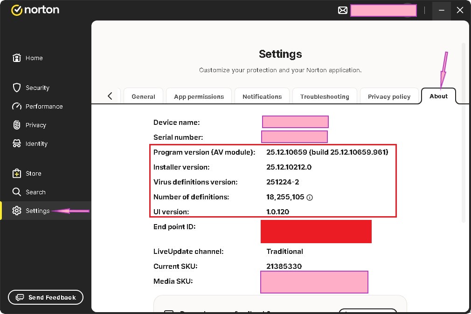
Task: Select the Notifications tab
Action: tap(262, 96)
